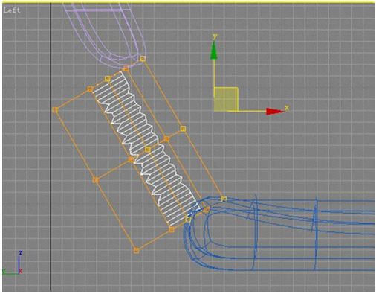Click the yellow X-axis shaft of gizmo
Image resolution: width=376 pixels, height=294 pixels.
[251, 112]
